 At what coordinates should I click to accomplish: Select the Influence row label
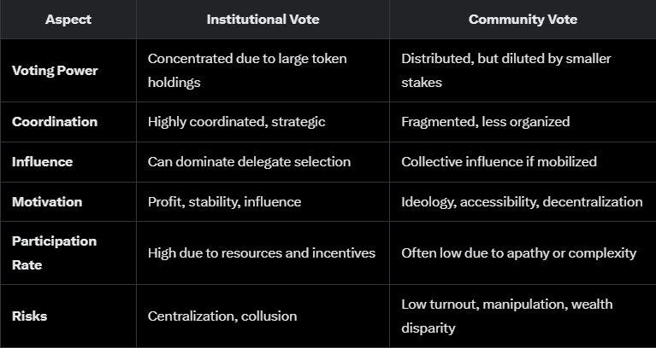click(x=42, y=162)
